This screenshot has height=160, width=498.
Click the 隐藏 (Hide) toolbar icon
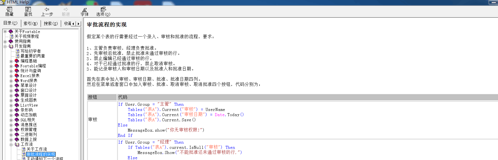pos(9,11)
